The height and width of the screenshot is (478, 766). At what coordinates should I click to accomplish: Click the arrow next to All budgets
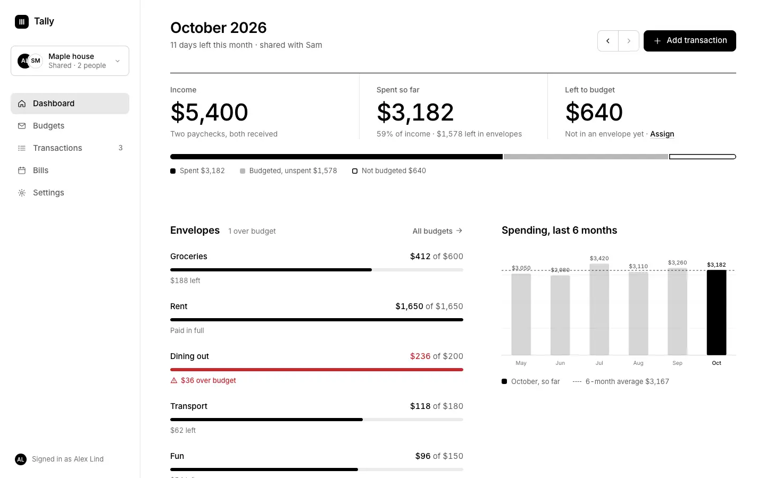coord(460,231)
